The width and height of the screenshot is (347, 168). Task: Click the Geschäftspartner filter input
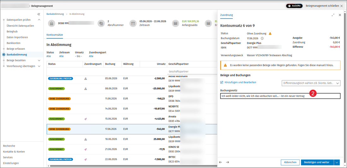coord(192,72)
